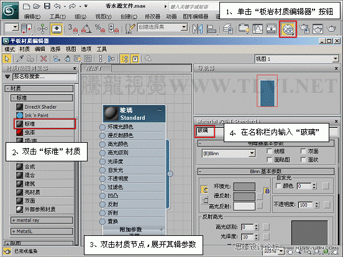Screen dimensions: 343x257
Task: Tick the 面贴图 checkbox
Action: [x=270, y=160]
